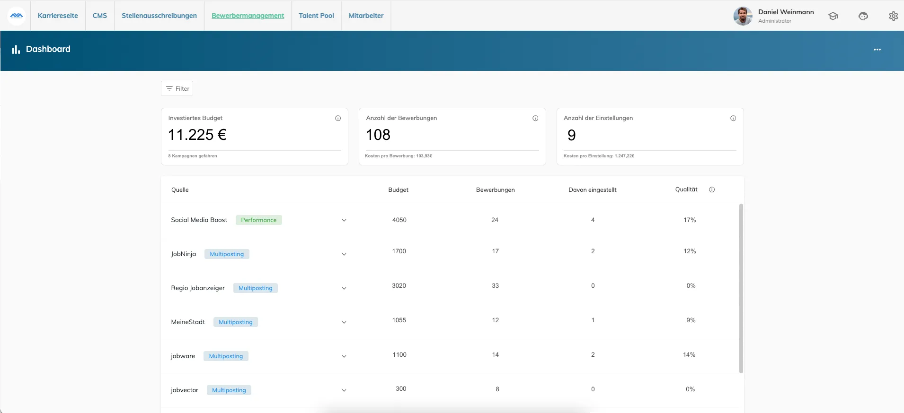This screenshot has width=904, height=413.
Task: Open the graduation cap academy icon
Action: coord(833,16)
